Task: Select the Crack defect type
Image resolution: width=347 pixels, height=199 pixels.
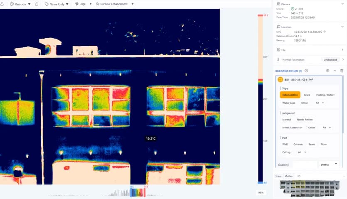Action: coord(307,95)
